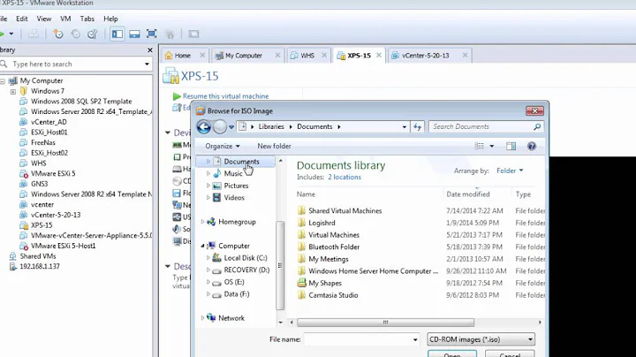Open the dialog help icon
636x357 pixels.
click(532, 146)
